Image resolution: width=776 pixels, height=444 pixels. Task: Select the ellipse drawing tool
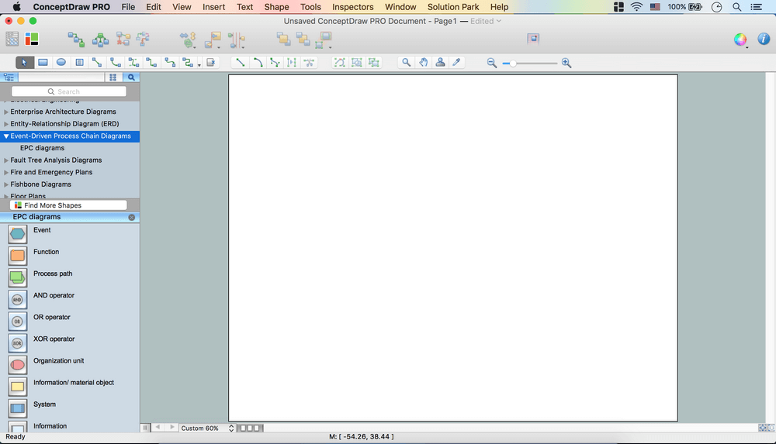[61, 63]
